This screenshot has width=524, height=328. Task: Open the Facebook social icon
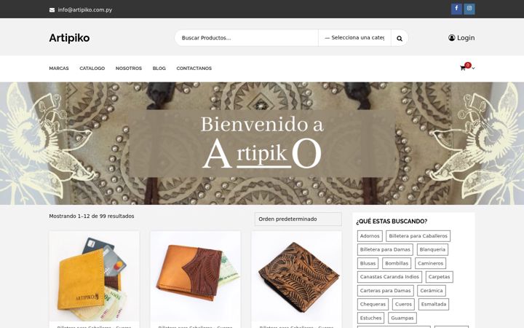pyautogui.click(x=456, y=9)
